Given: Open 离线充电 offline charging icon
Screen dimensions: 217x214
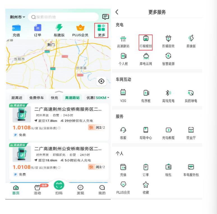Looking at the screenshot, I should [169, 94].
